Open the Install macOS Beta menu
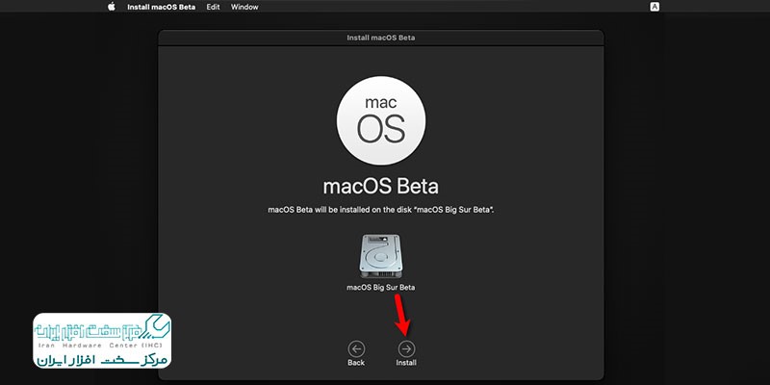Image resolution: width=770 pixels, height=385 pixels. [161, 7]
